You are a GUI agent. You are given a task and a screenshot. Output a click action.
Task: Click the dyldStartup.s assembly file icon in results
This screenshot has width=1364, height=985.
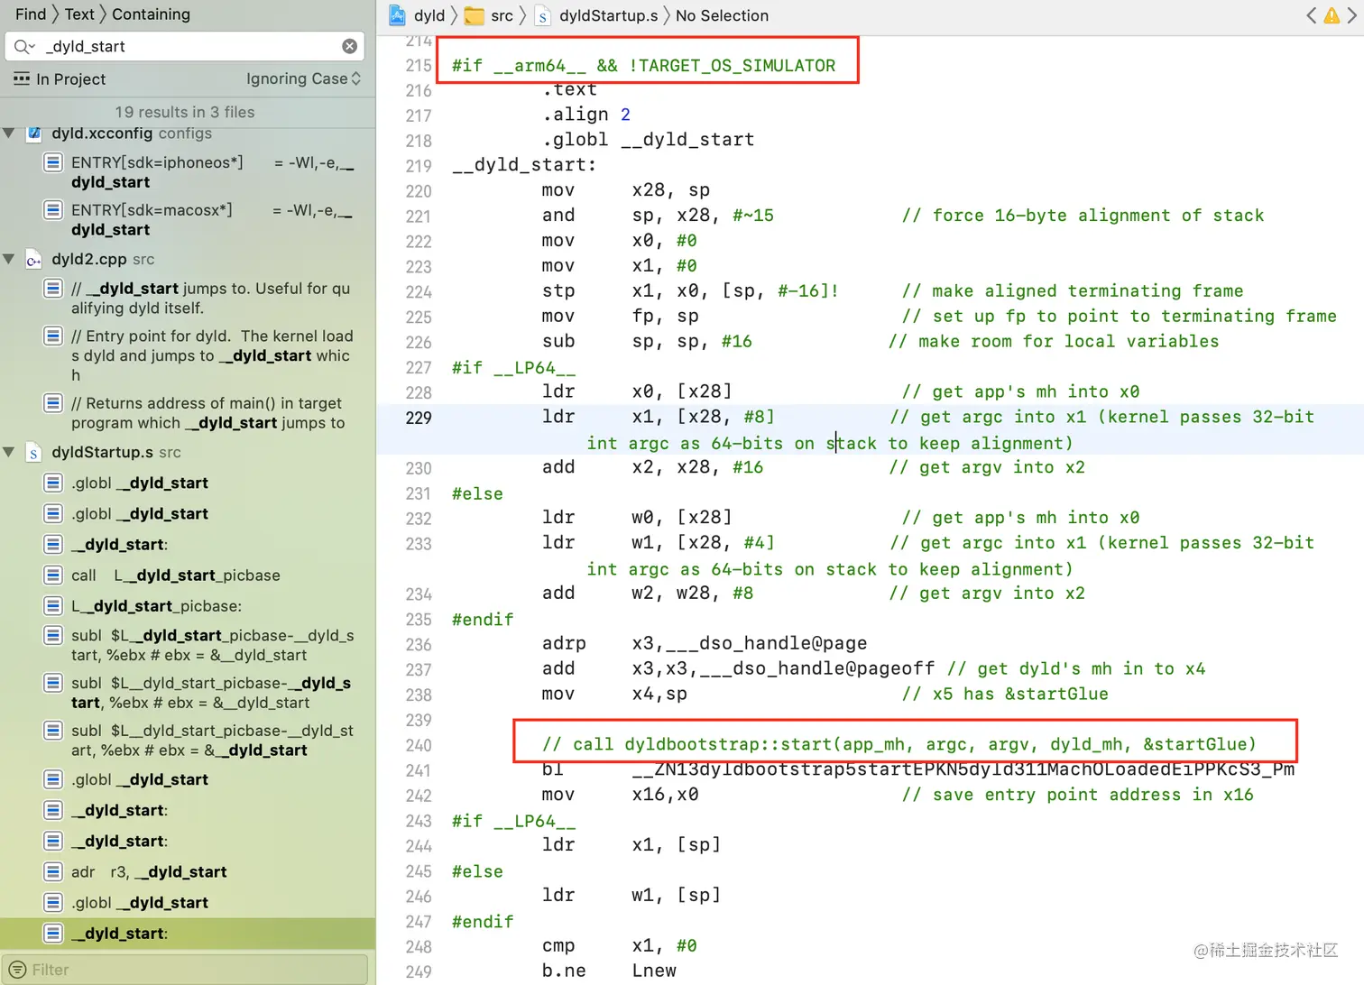pyautogui.click(x=33, y=452)
